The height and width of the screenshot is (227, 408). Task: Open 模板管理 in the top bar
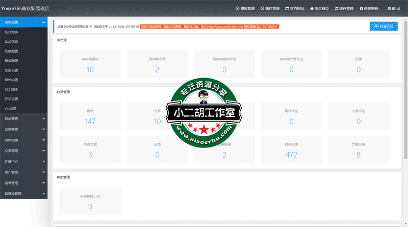(245, 9)
